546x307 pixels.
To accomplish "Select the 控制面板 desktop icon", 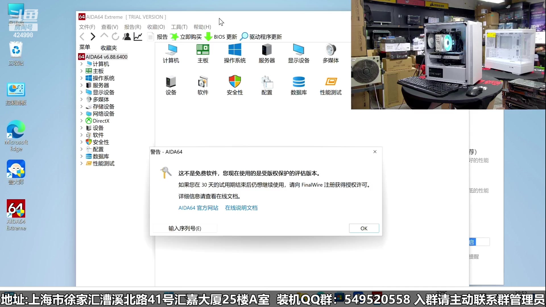I will tap(16, 94).
